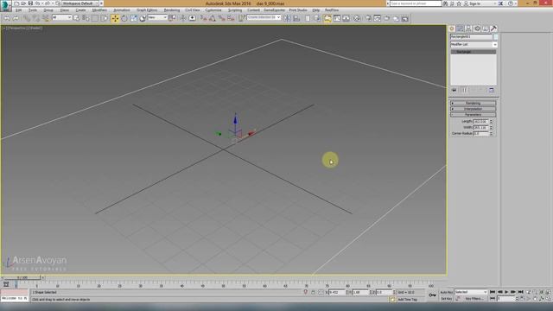
Task: Click the Select Object tool
Action: pos(77,18)
